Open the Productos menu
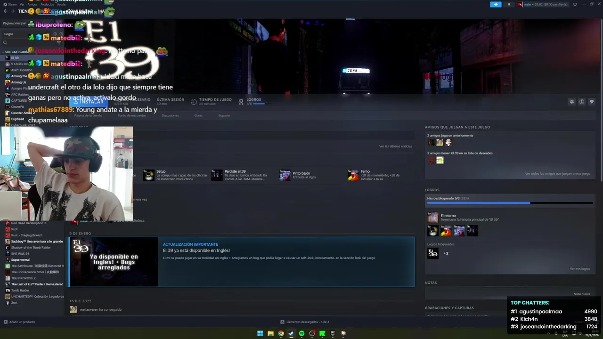Image resolution: width=603 pixels, height=339 pixels. (47, 4)
